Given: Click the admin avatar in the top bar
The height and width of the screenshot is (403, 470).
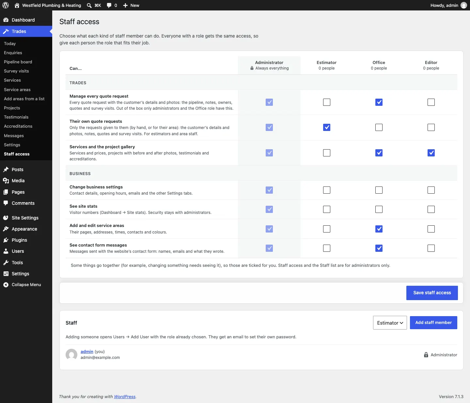Looking at the screenshot, I should click(464, 5).
